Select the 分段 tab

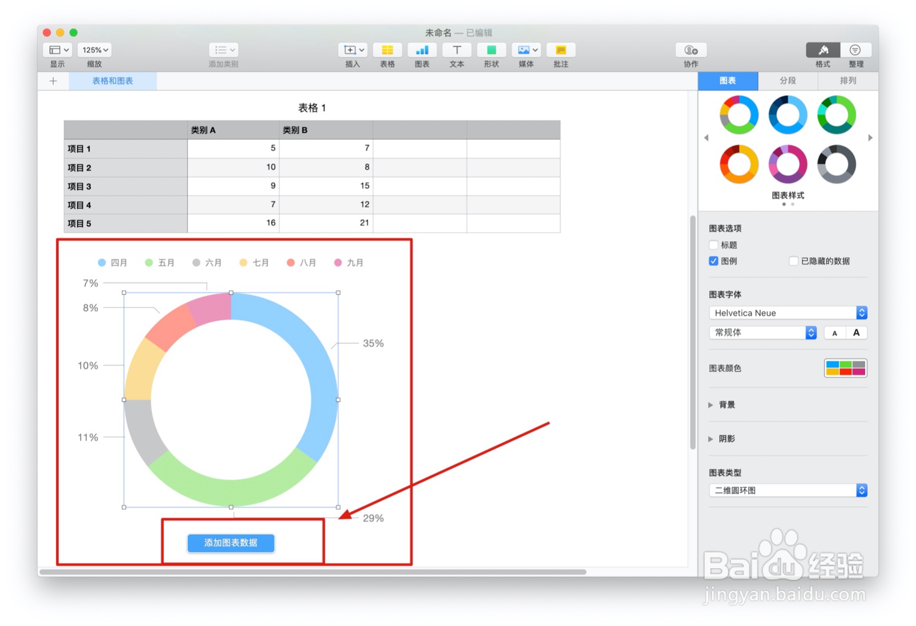[787, 81]
